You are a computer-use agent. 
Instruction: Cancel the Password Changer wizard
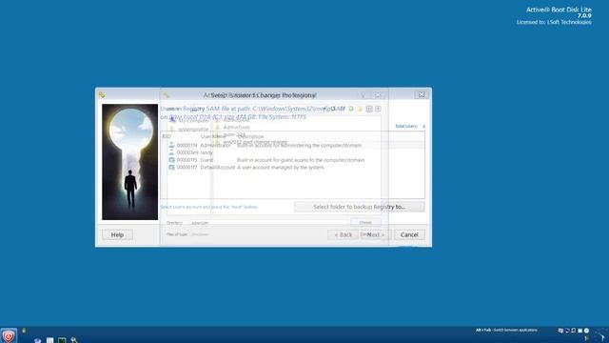point(409,234)
